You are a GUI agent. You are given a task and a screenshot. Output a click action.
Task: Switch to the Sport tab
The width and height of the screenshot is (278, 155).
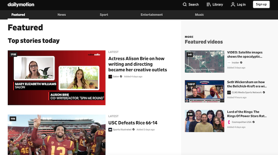click(x=104, y=15)
